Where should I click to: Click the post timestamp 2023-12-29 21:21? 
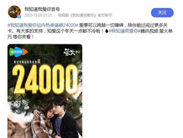(x=38, y=15)
